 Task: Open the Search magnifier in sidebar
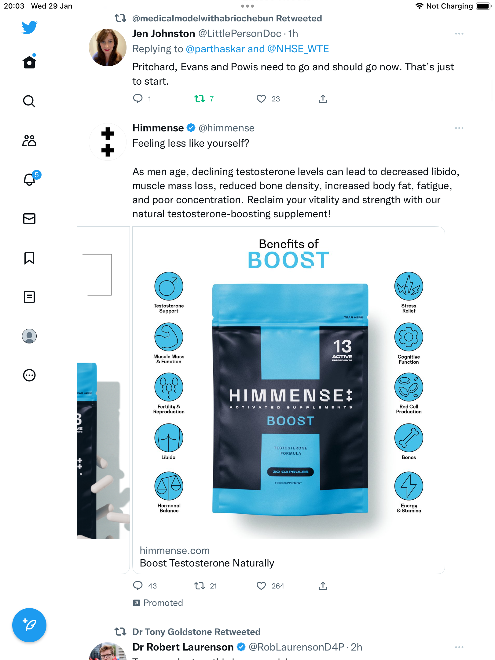(x=29, y=101)
